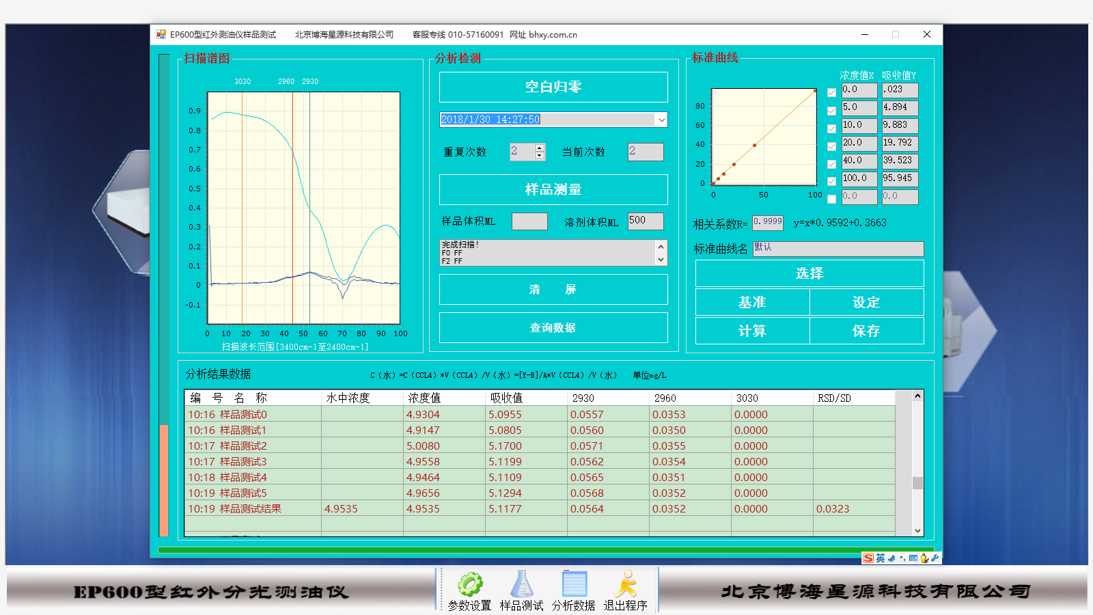Click the 样品体积ML input field
1093x615 pixels.
point(529,221)
